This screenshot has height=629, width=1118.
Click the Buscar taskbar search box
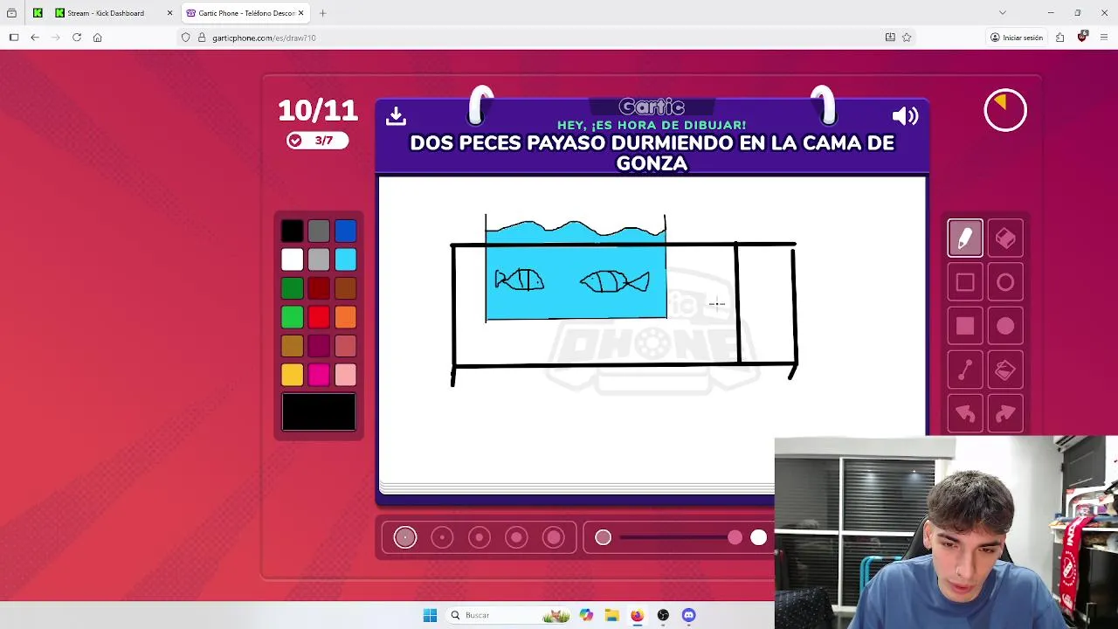pos(508,615)
